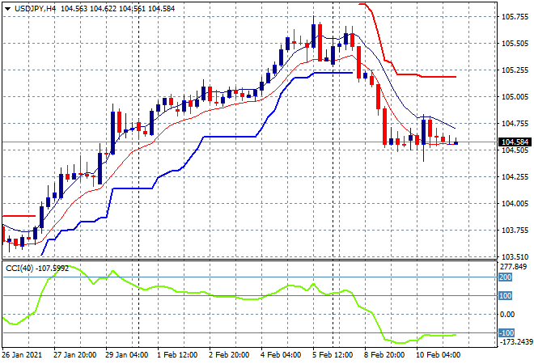This screenshot has width=534, height=364.
Task: Click the 105.255 price axis label
Action: pos(515,70)
